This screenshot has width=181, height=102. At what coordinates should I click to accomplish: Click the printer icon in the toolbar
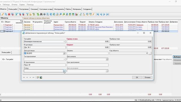pos(44,14)
